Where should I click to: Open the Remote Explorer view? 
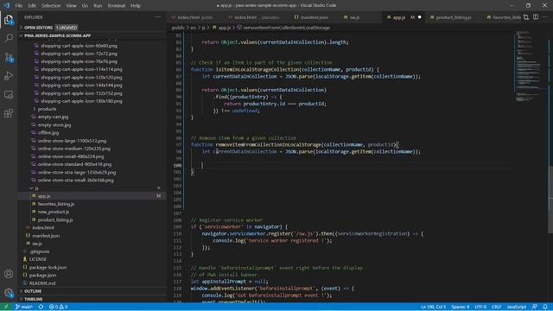(x=9, y=94)
